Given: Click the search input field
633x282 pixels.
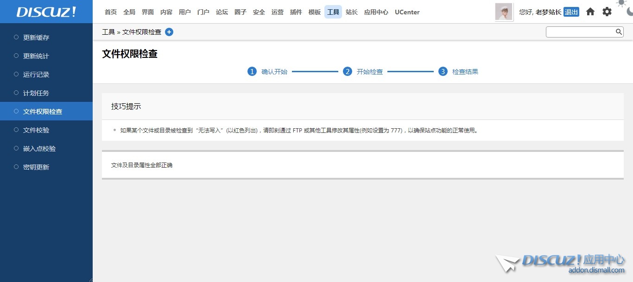Looking at the screenshot, I should (580, 32).
